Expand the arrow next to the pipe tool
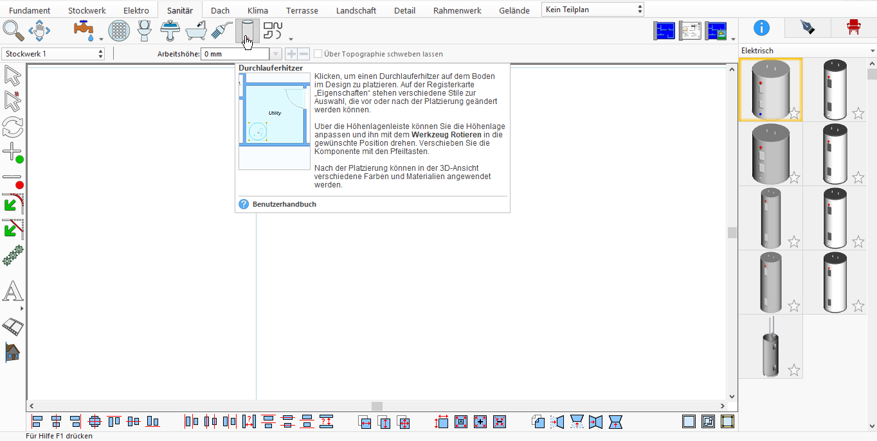 291,39
